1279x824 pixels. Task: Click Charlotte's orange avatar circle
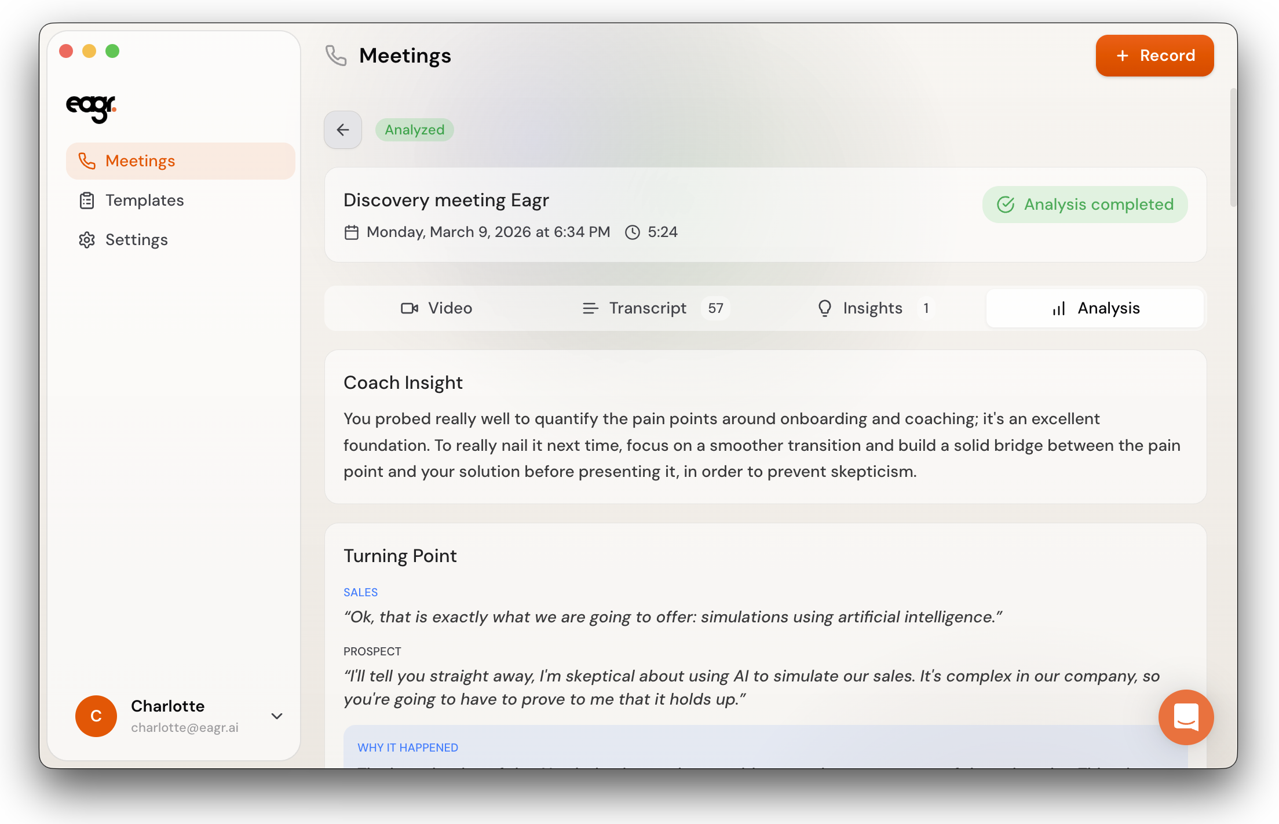click(96, 716)
